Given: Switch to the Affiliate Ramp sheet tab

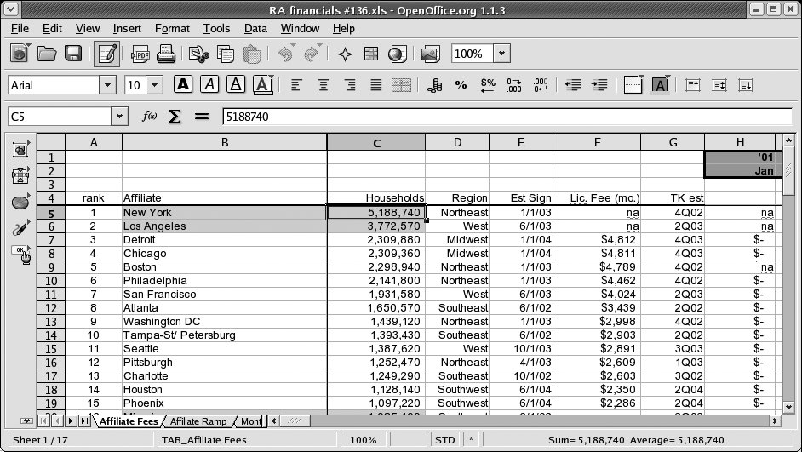Looking at the screenshot, I should 198,421.
